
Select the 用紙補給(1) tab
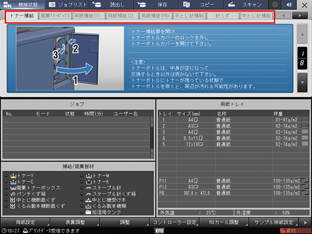tap(88, 16)
